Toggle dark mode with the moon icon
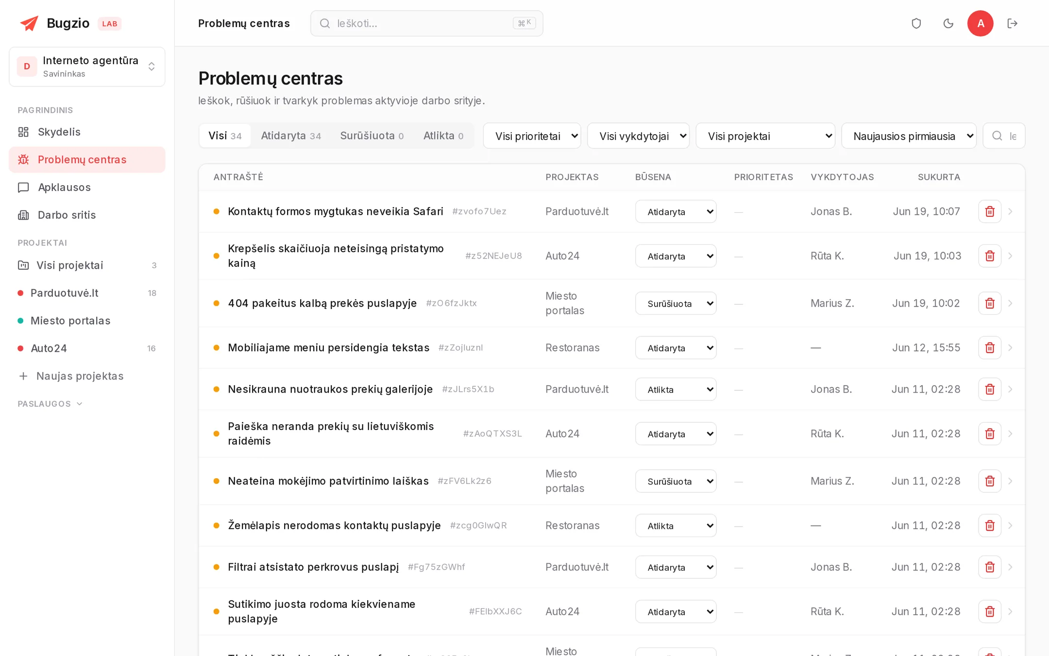Image resolution: width=1049 pixels, height=656 pixels. 948,23
